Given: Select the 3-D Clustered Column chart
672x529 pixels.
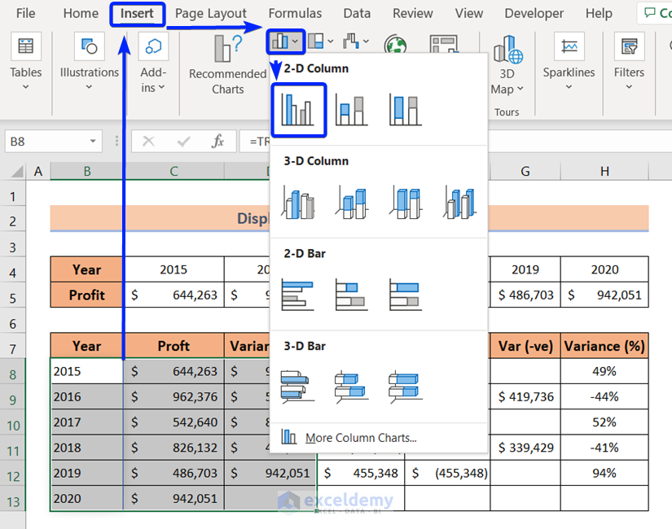Looking at the screenshot, I should (298, 203).
